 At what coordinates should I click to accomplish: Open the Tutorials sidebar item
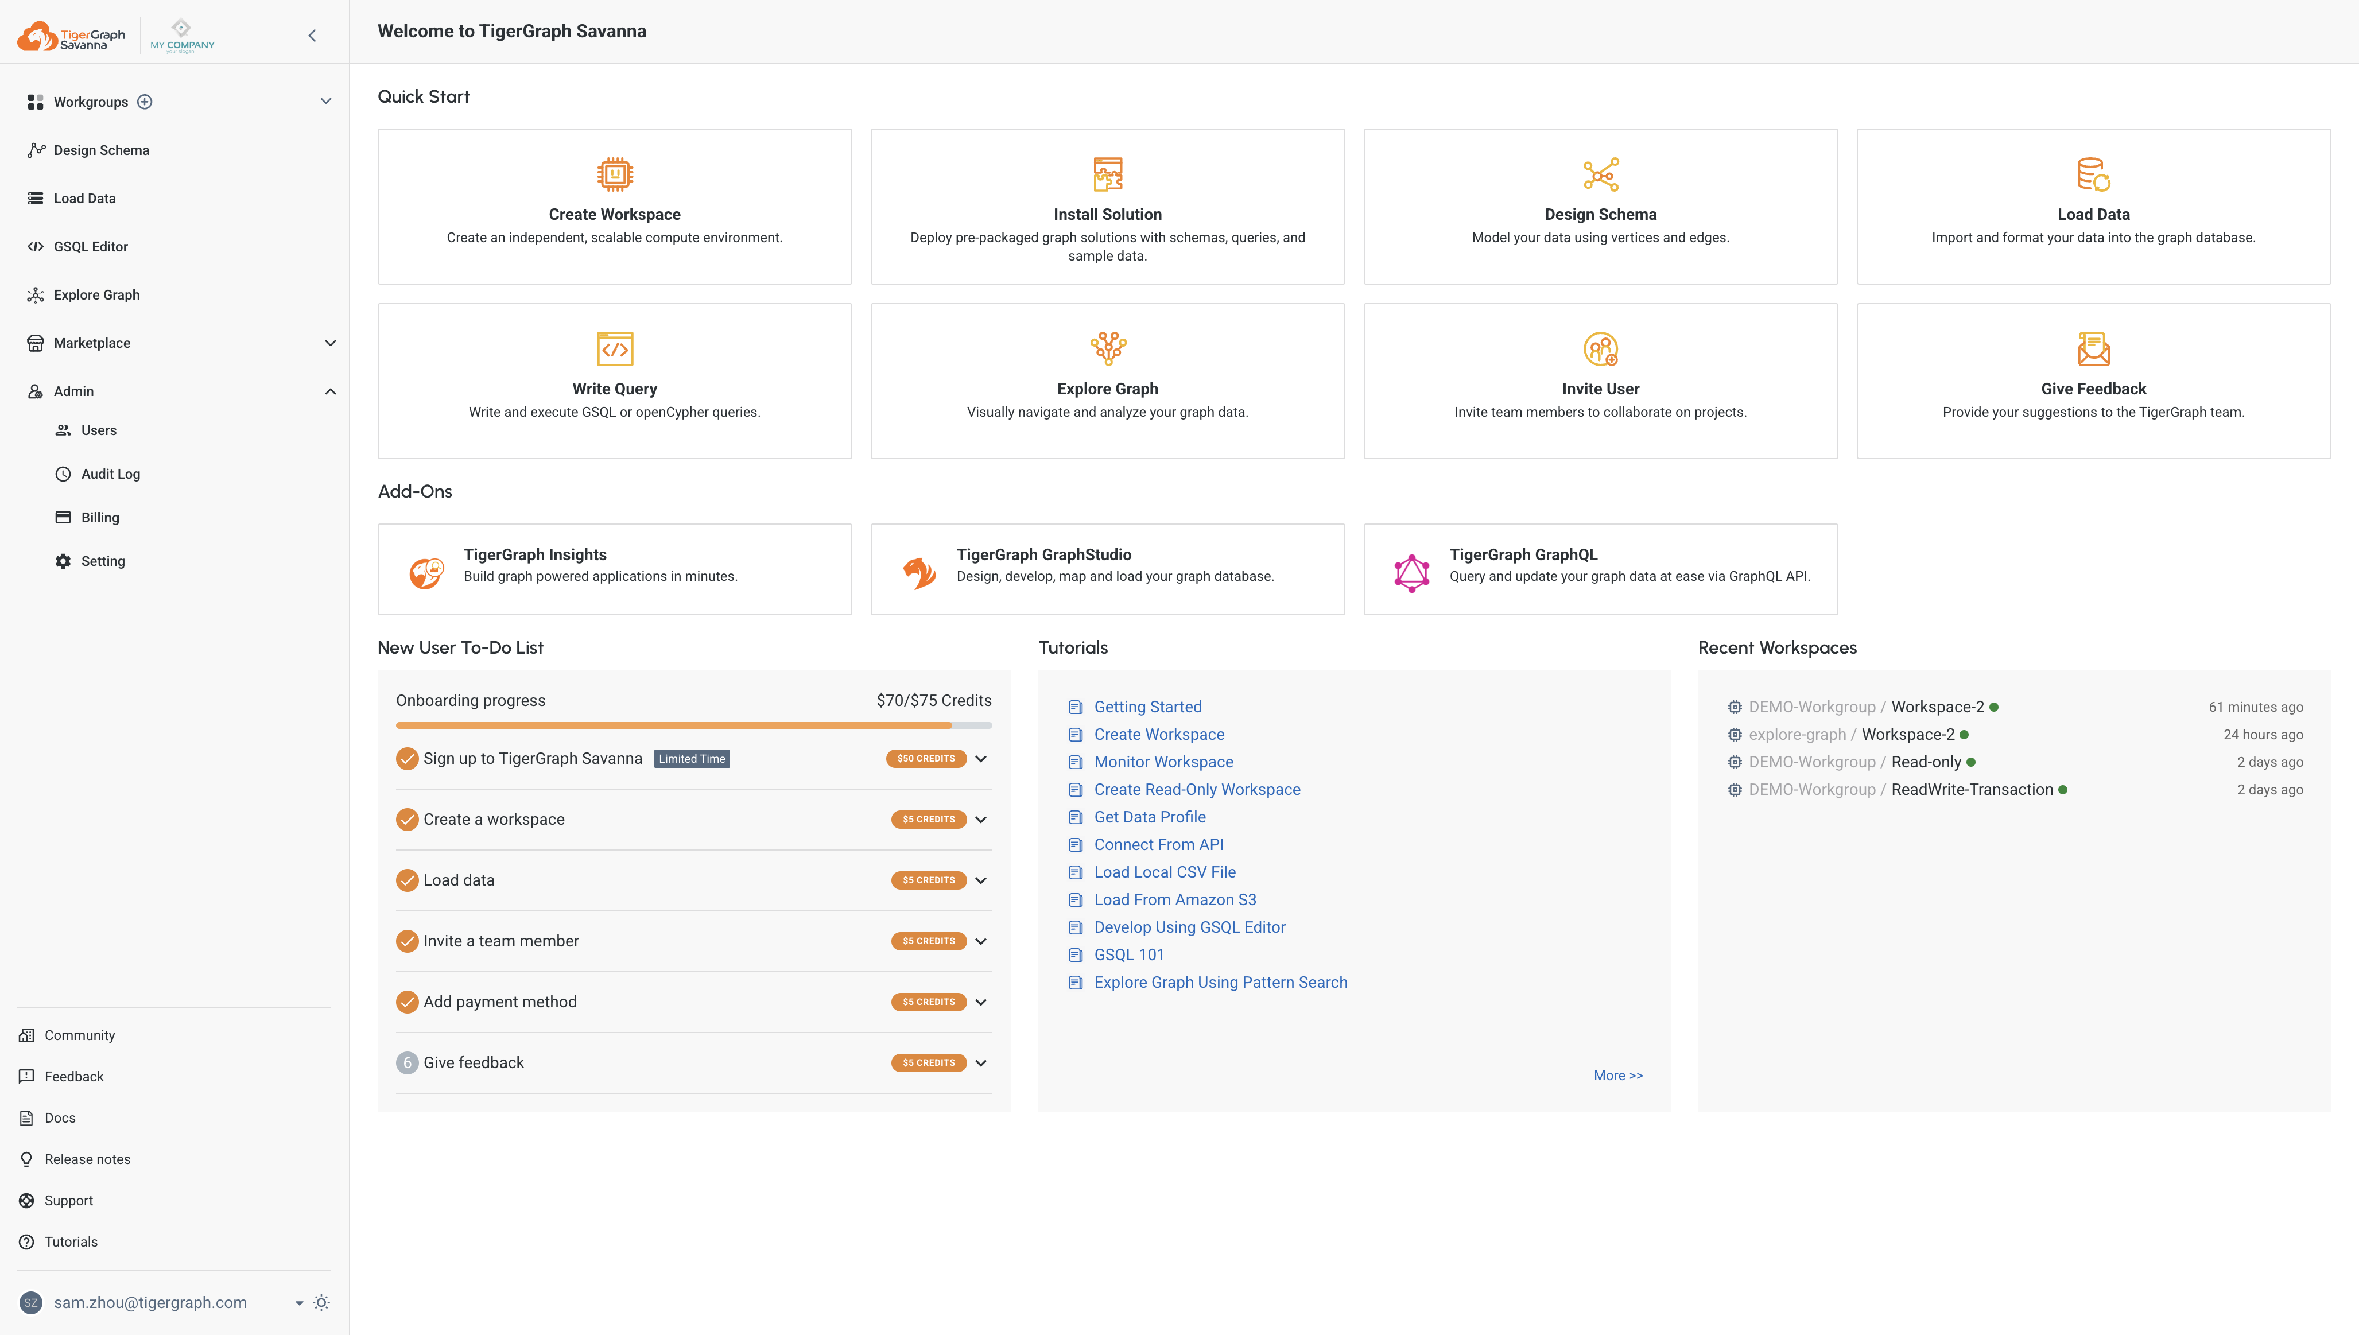pos(71,1241)
